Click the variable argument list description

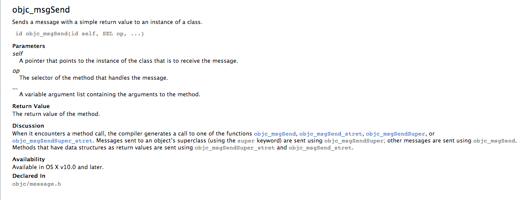click(110, 94)
